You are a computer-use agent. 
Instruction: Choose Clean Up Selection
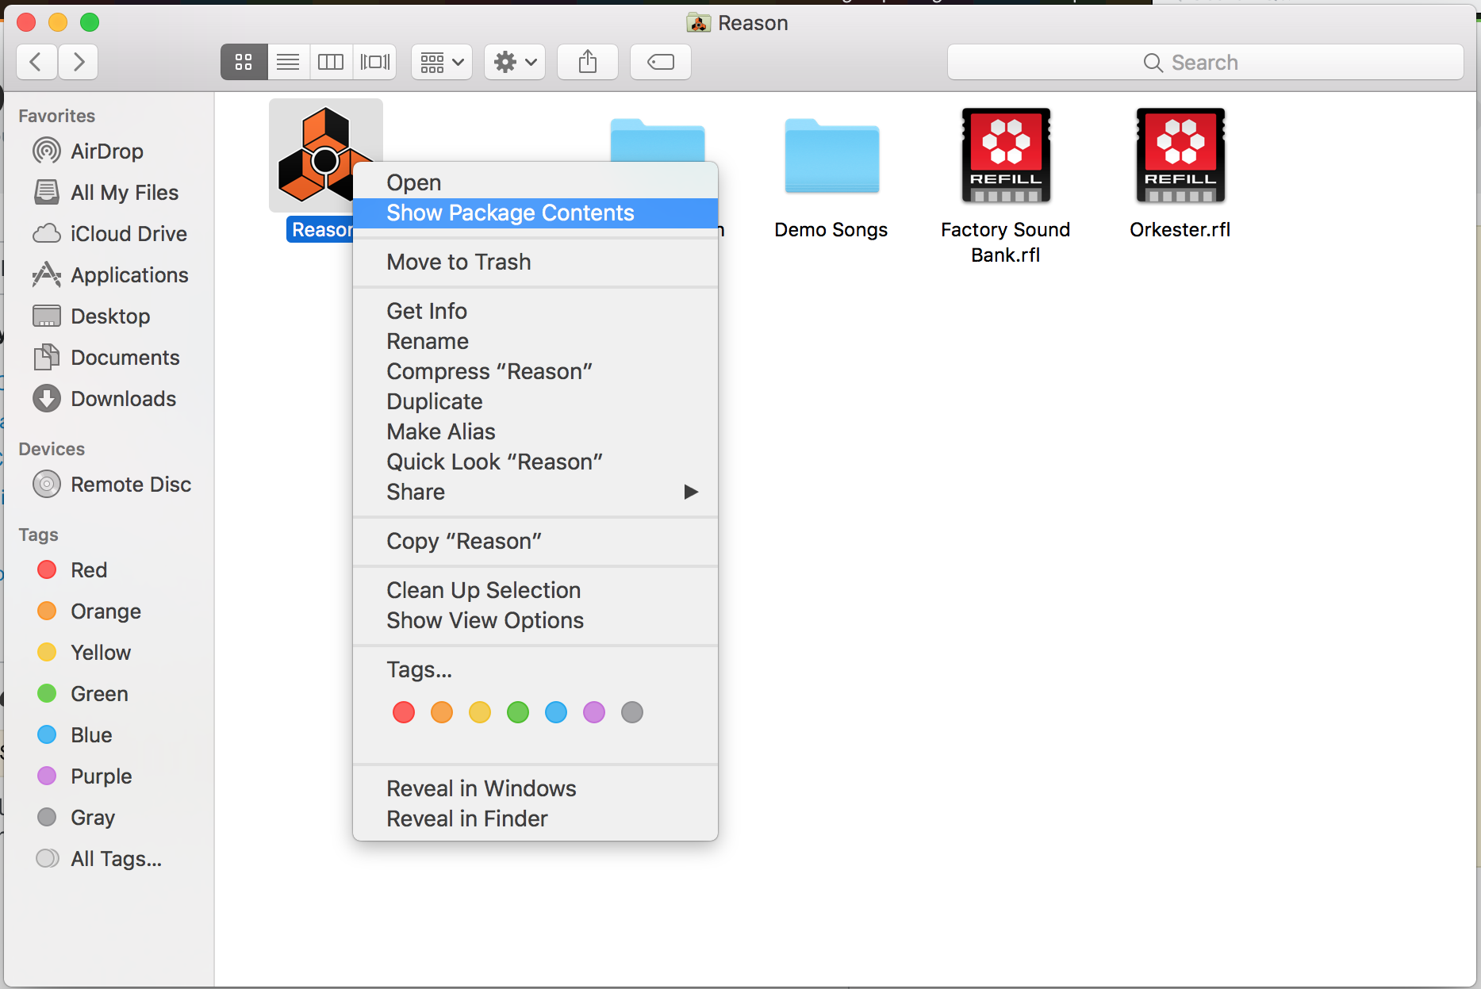click(535, 590)
